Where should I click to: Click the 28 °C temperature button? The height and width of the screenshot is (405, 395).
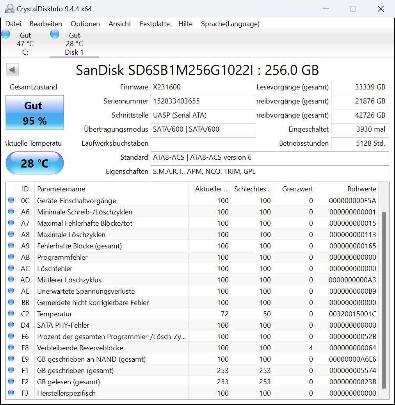[35, 163]
